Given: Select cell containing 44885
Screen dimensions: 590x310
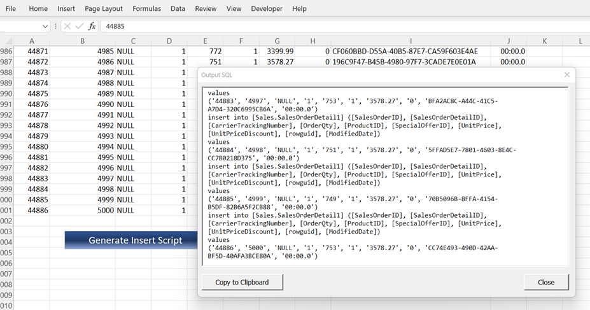Looking at the screenshot, I should coord(32,200).
